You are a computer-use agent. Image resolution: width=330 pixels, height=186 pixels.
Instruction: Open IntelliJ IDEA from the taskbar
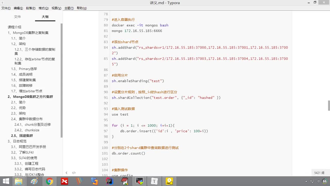click(x=109, y=181)
